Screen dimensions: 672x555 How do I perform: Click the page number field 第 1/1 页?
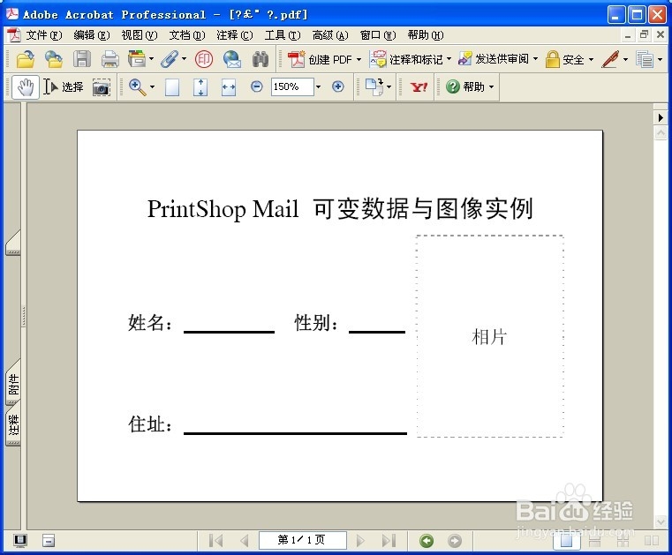pos(303,540)
